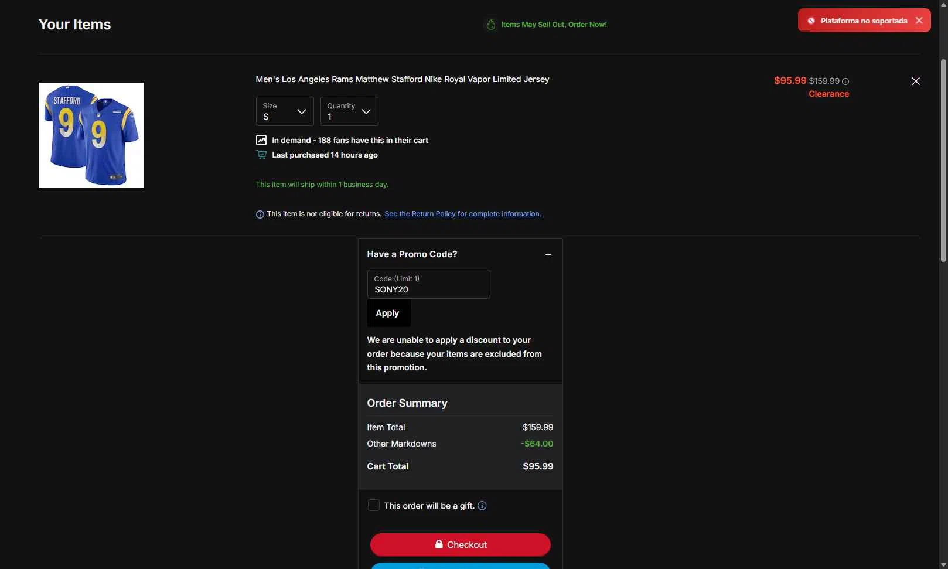This screenshot has height=569, width=948.
Task: Click the 'Clearance' label
Action: [828, 94]
